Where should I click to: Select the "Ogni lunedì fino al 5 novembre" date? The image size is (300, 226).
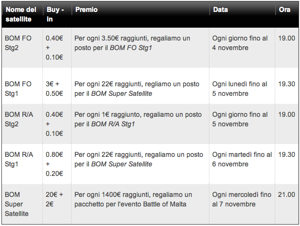[x=240, y=88]
